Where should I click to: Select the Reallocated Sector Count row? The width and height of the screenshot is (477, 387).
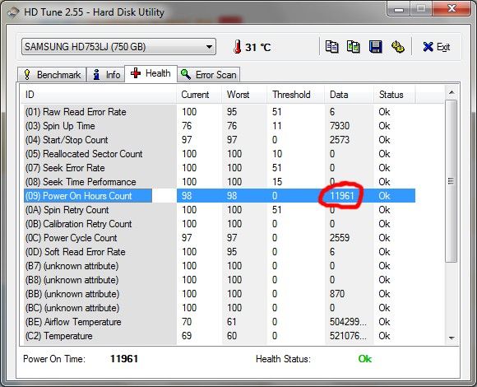coord(220,154)
